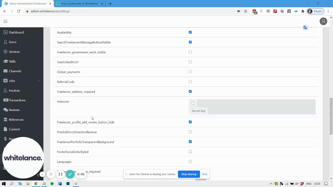The height and width of the screenshot is (187, 333).
Task: Finish Loom recording with green checkmark
Action: (x=70, y=174)
